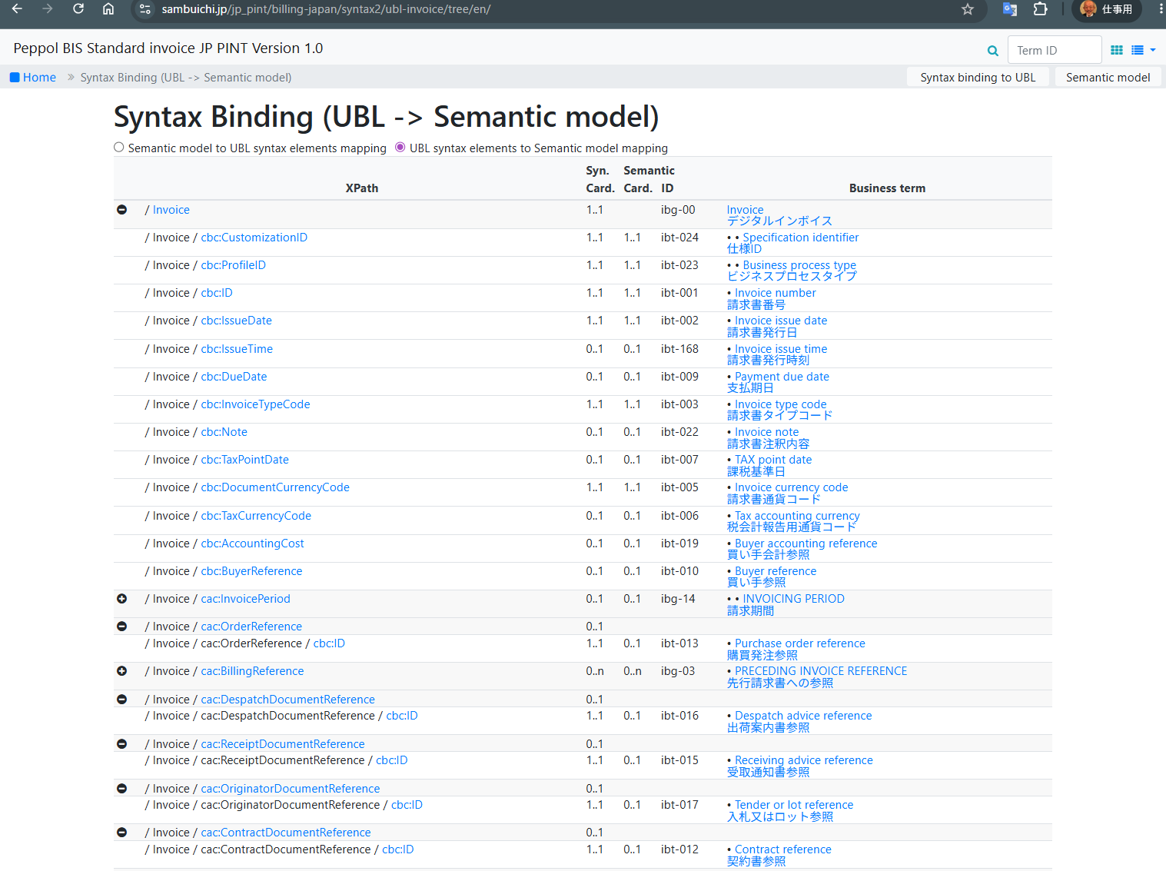
Task: Open the Semantic model tab
Action: coord(1108,77)
